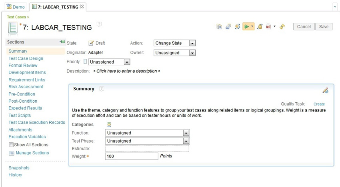
Task: Click the padlock lock icon in toolbar
Action: pos(260,27)
